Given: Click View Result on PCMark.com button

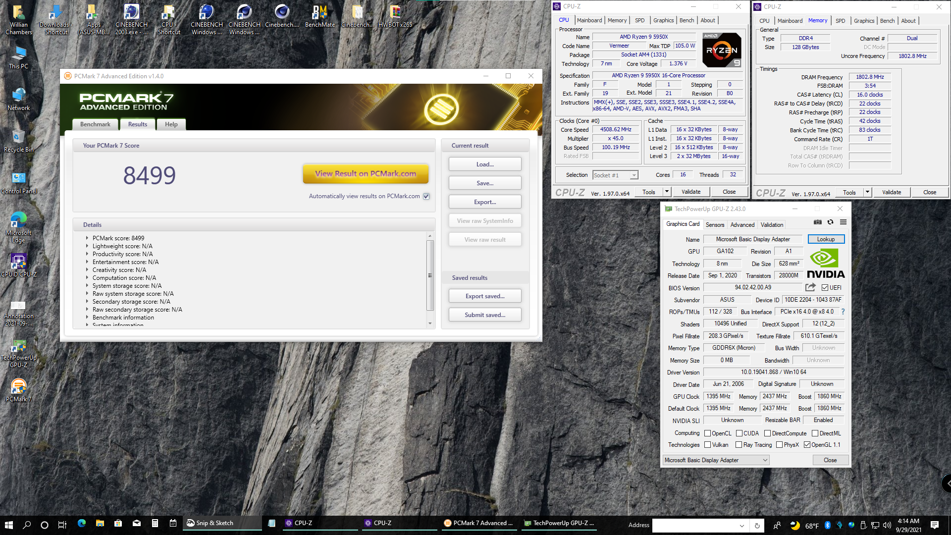Looking at the screenshot, I should 366,173.
